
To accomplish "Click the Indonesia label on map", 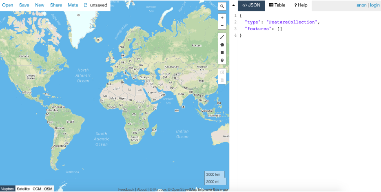I will [x=214, y=115].
